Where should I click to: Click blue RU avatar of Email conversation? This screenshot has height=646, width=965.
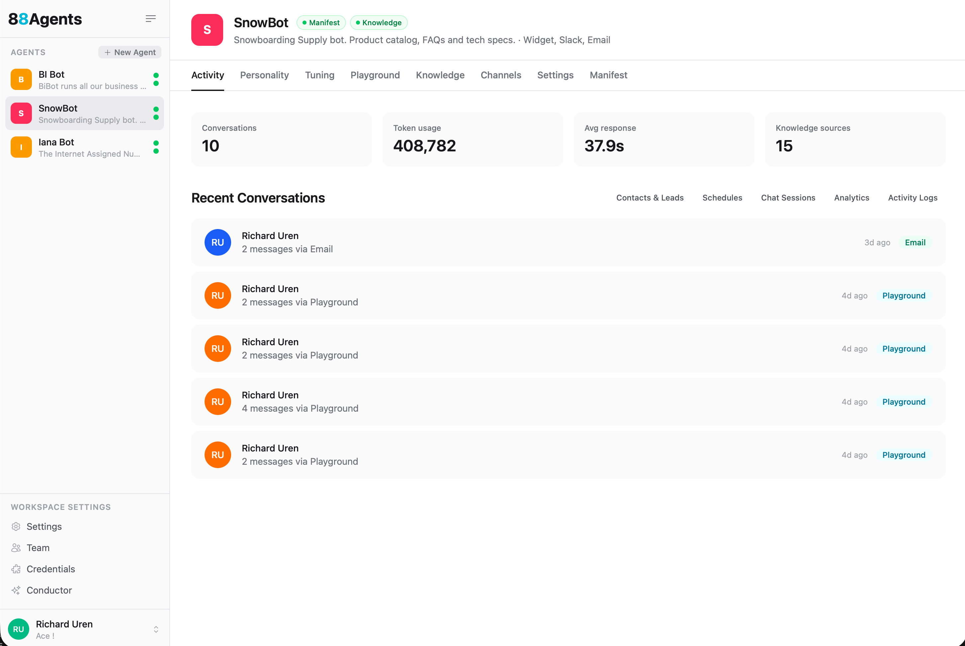click(218, 242)
